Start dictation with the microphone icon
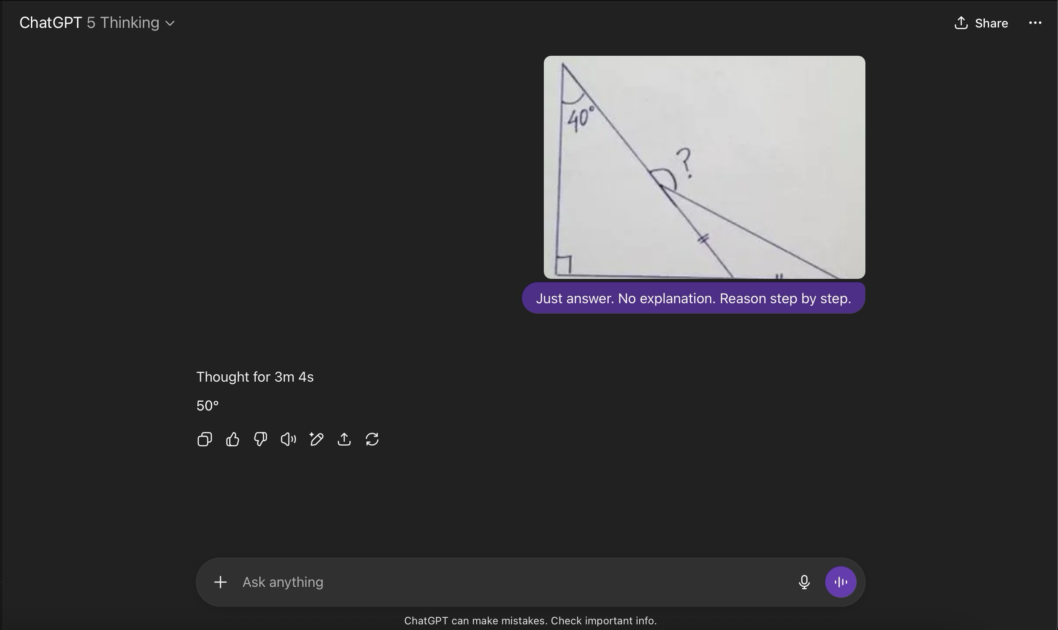 click(804, 582)
